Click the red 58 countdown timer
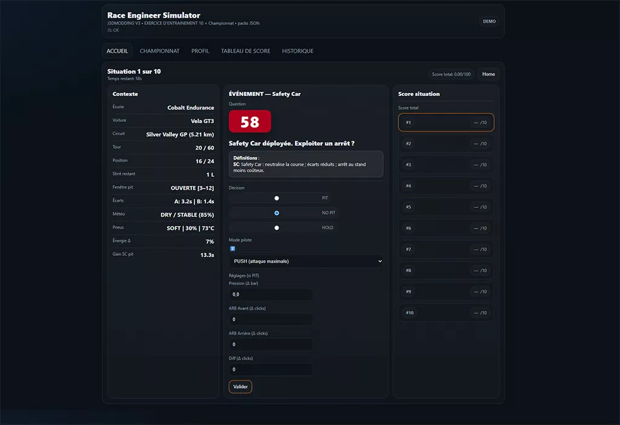The height and width of the screenshot is (425, 620). (249, 122)
